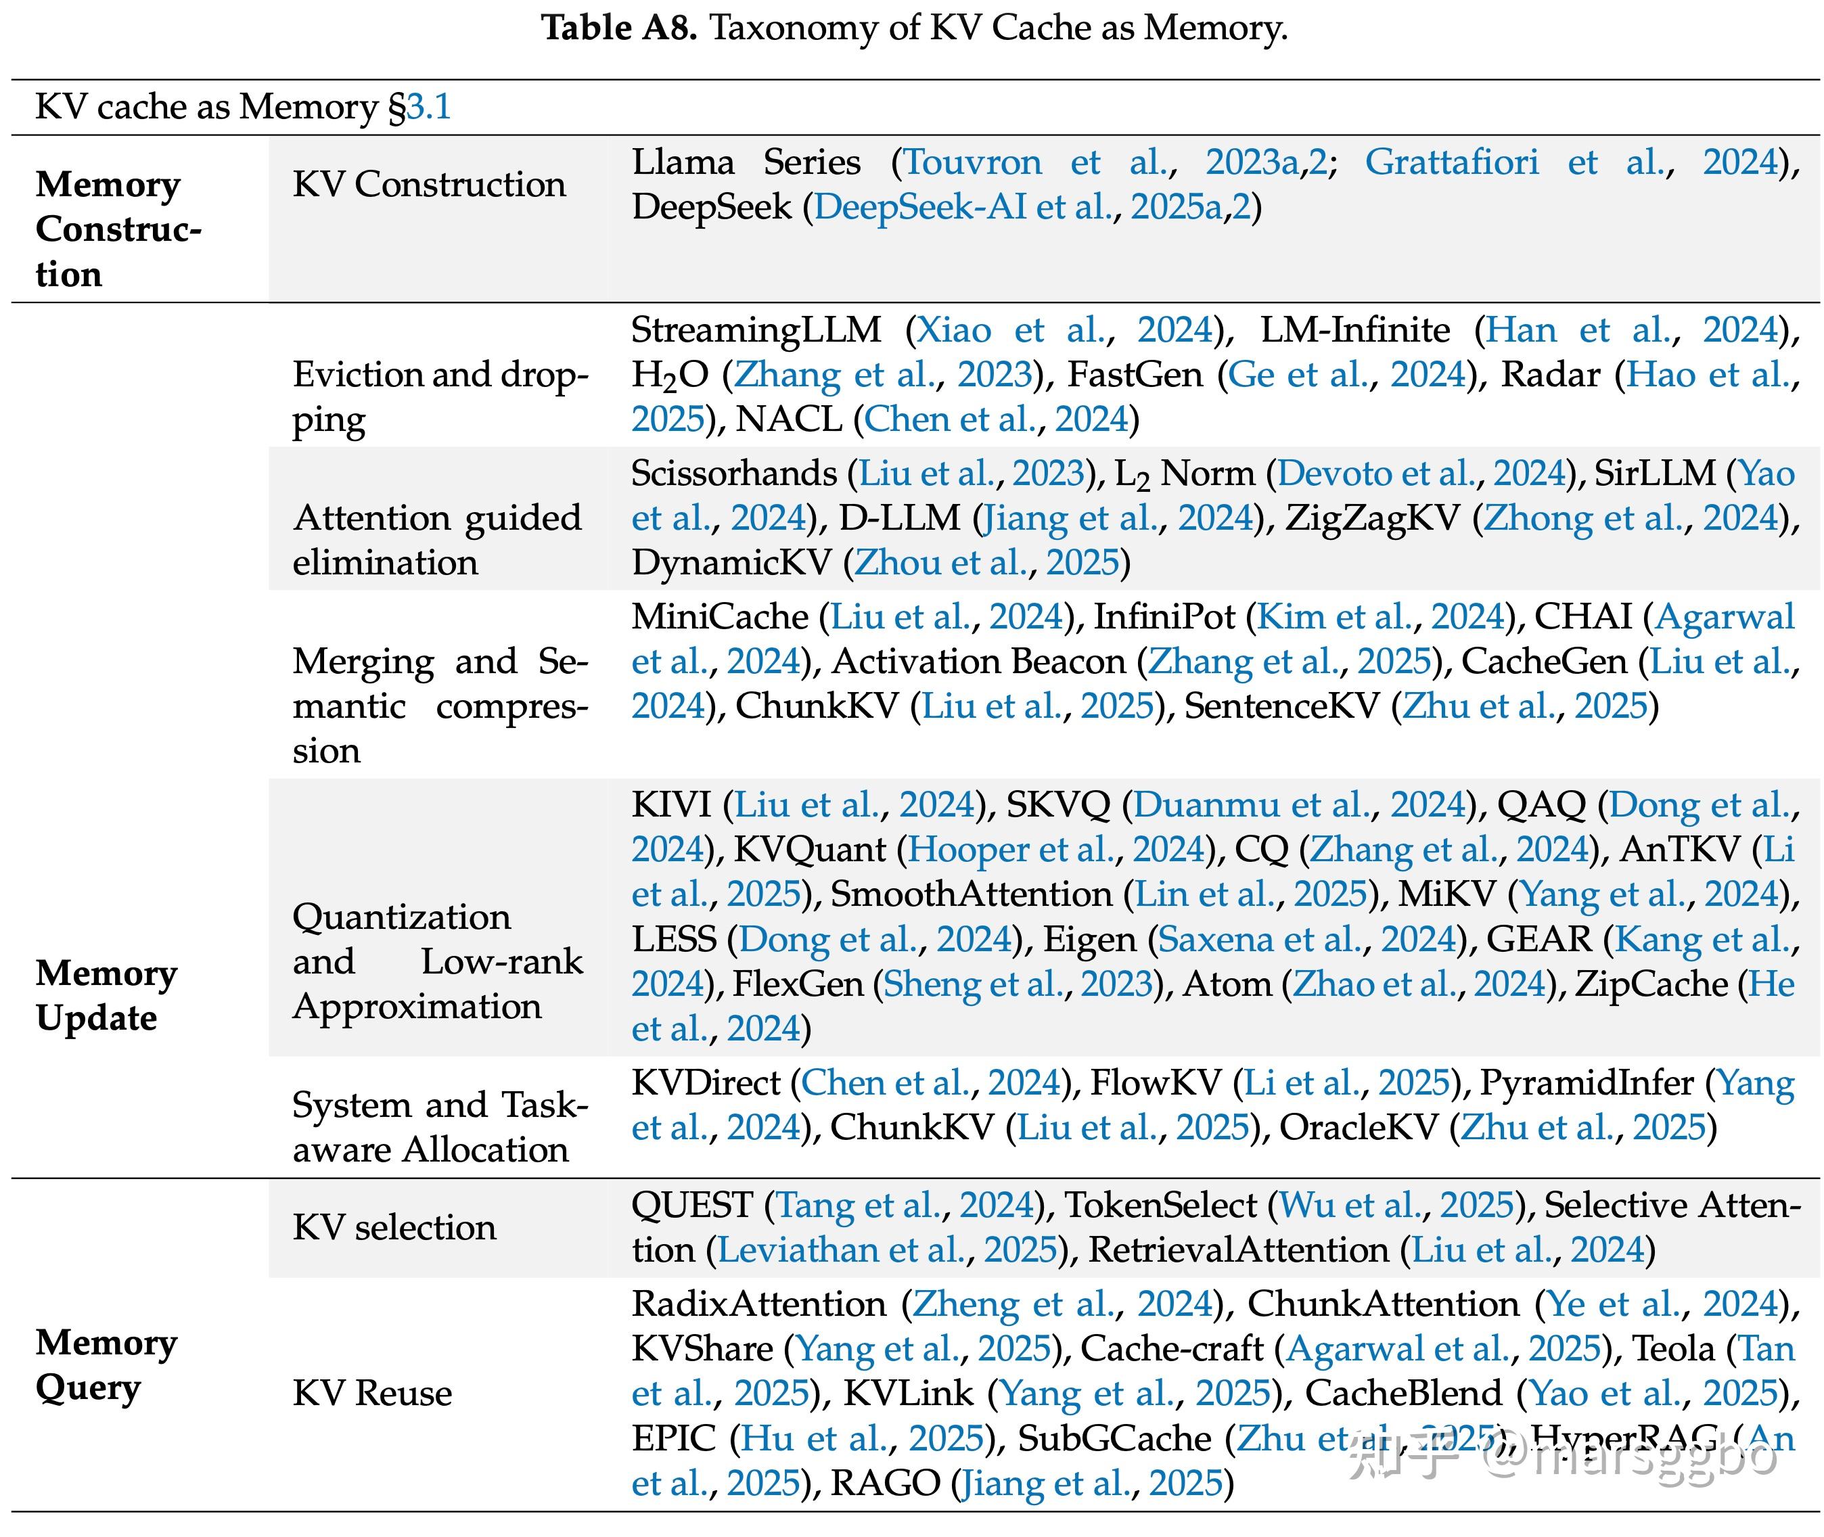Follow Lin et al., 2025 citation for SmoothAttention

(1250, 895)
